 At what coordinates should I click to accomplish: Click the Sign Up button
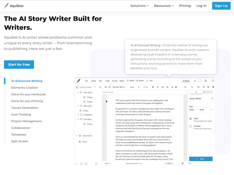coord(221,6)
